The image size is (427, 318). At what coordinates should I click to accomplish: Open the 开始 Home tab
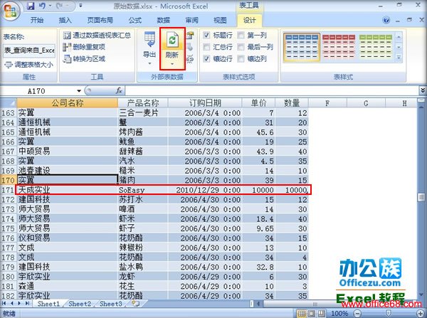(37, 20)
